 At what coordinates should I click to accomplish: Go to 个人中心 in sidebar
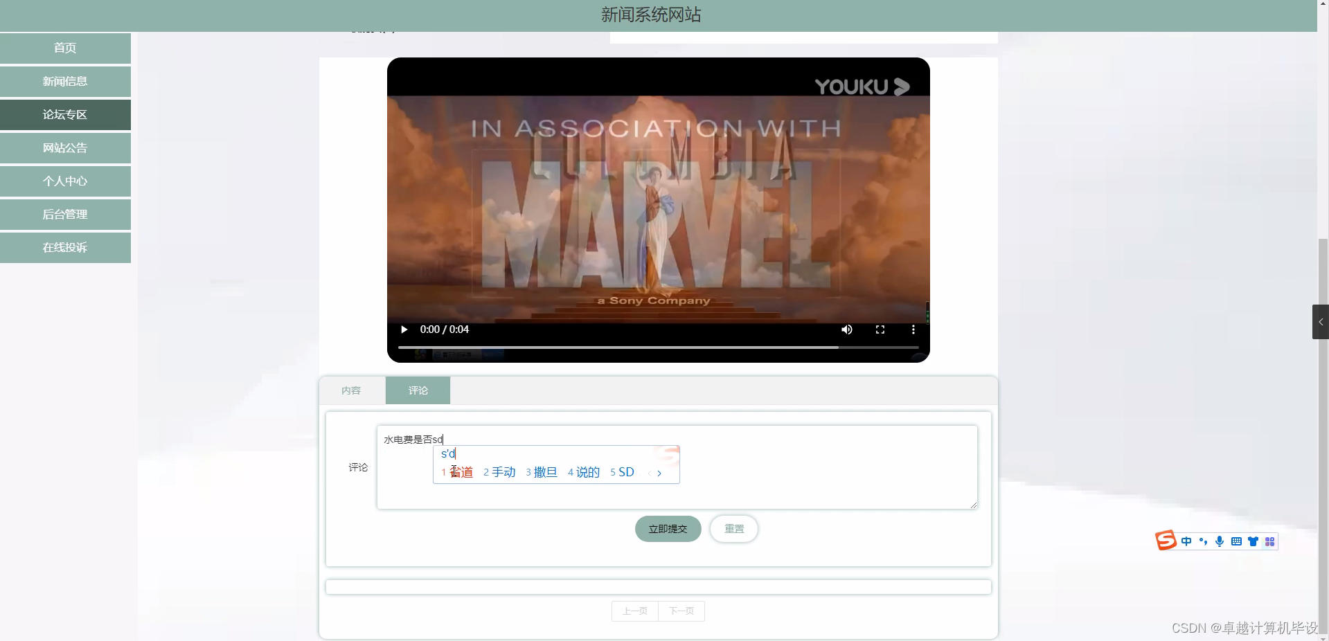coord(65,181)
